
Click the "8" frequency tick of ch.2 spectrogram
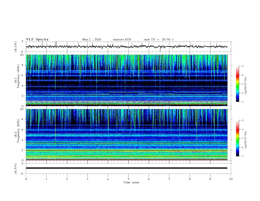point(23,120)
